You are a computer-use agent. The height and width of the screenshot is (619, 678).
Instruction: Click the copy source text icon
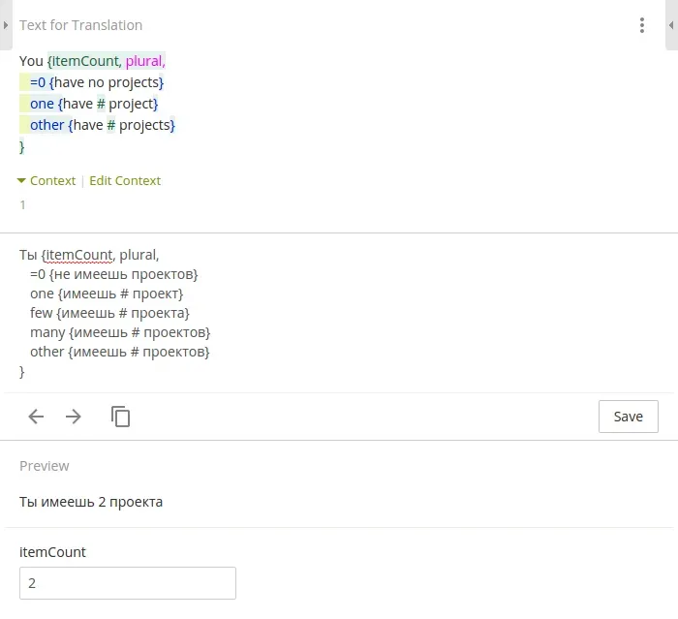click(x=121, y=417)
